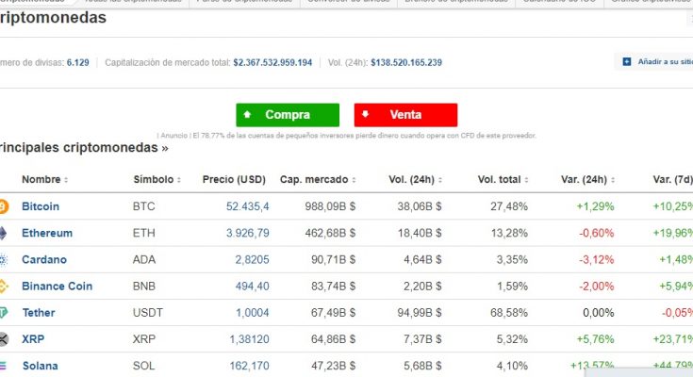Click the BTC symbol cell

click(x=143, y=206)
